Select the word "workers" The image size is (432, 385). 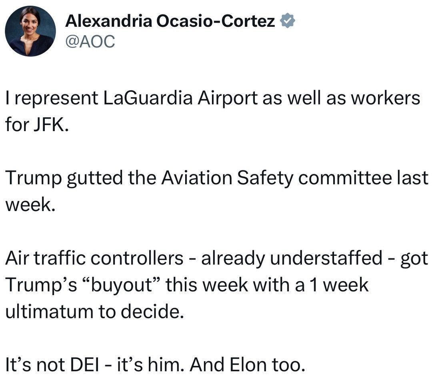385,98
